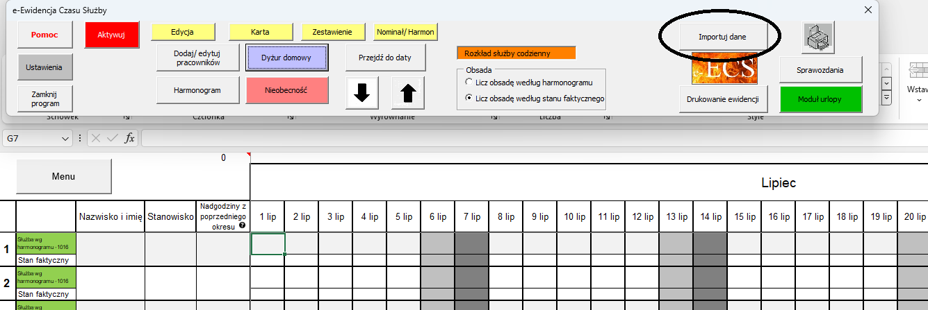Click the question mark icon beside Nadgodziny
The image size is (928, 310).
point(241,226)
